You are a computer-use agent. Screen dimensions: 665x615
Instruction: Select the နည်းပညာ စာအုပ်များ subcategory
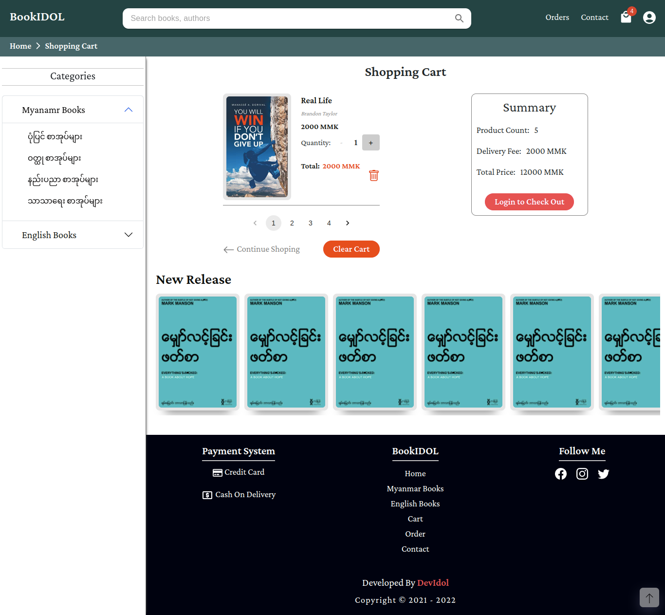click(x=63, y=180)
